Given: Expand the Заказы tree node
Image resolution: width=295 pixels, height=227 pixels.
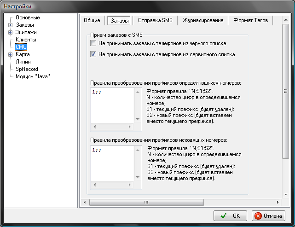Looking at the screenshot, I should pyautogui.click(x=11, y=25).
